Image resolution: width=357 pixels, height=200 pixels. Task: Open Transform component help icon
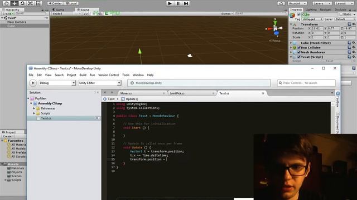(x=350, y=24)
